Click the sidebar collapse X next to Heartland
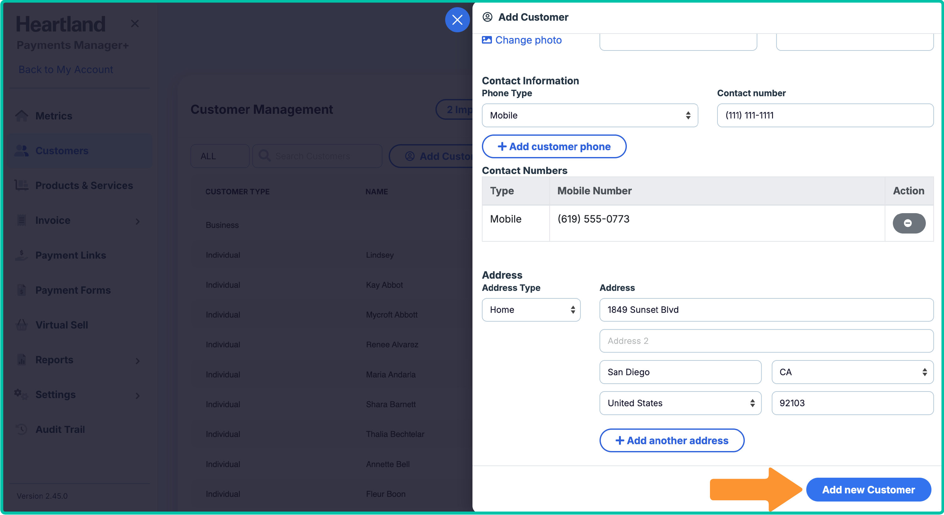Screen dimensions: 944x515 pyautogui.click(x=135, y=24)
